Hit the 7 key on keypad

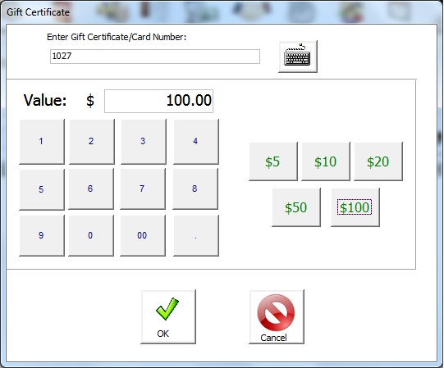143,189
